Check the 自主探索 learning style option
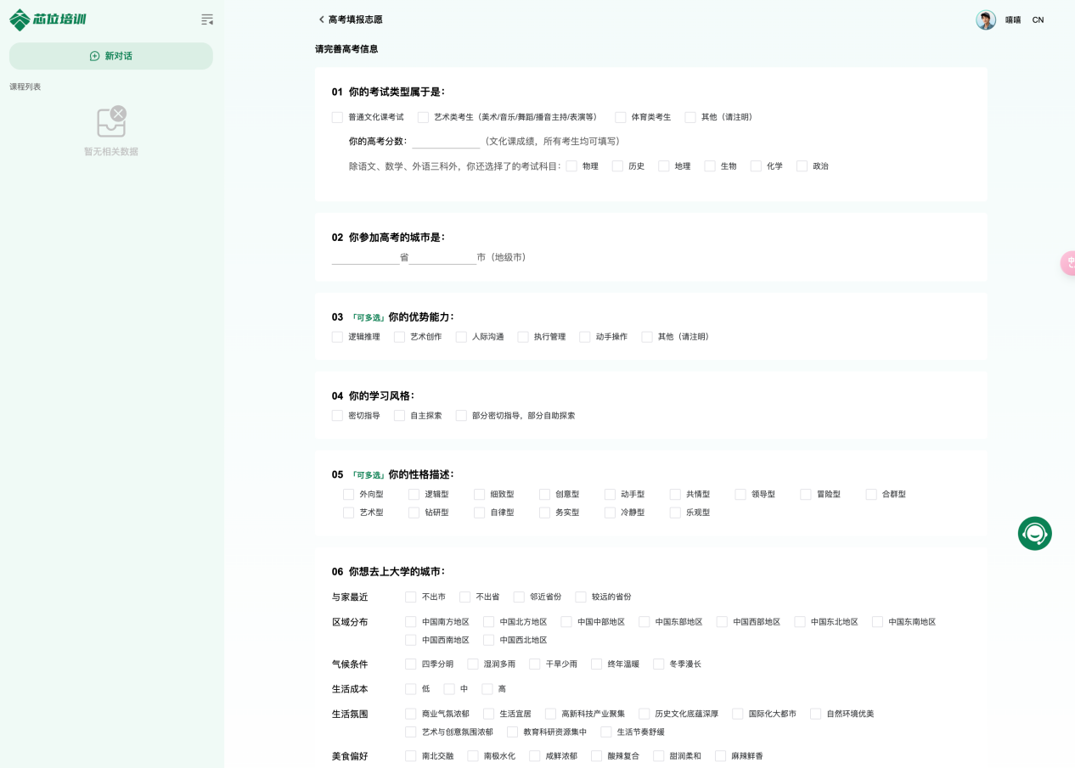Viewport: 1075px width, 768px height. [399, 416]
